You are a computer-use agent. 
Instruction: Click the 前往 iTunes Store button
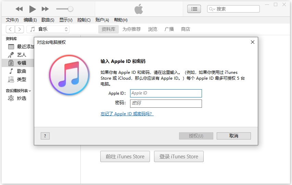(125, 157)
